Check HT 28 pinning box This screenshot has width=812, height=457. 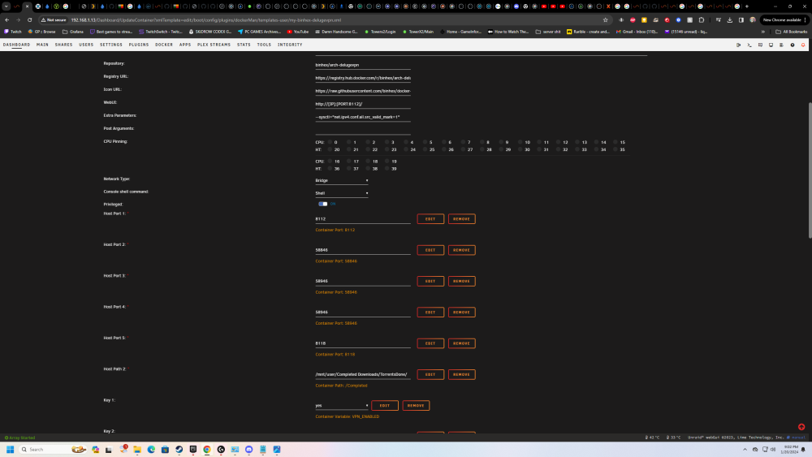pyautogui.click(x=482, y=149)
